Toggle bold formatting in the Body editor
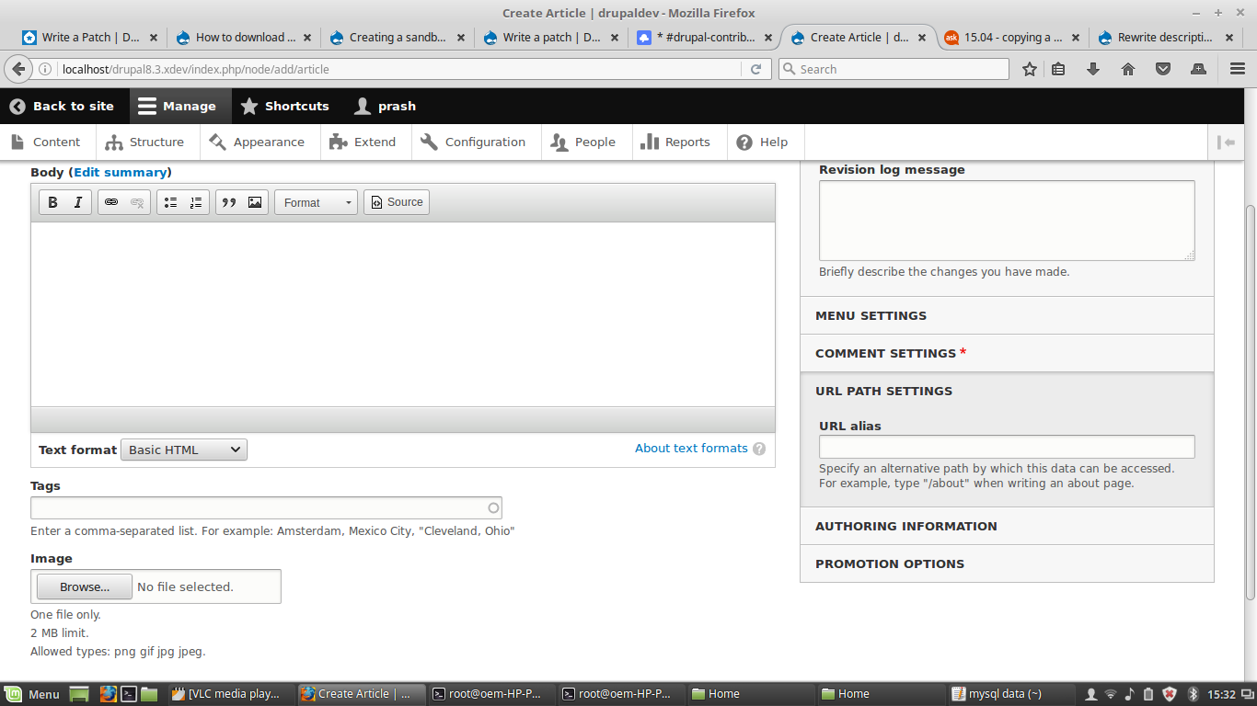The height and width of the screenshot is (706, 1257). point(52,201)
